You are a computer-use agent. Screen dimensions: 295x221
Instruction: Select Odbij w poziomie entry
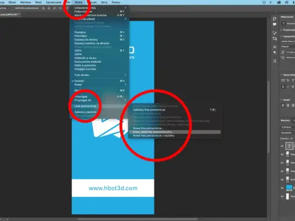[x=99, y=65]
